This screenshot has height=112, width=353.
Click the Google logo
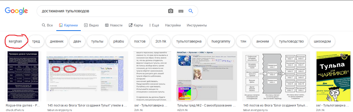(16, 11)
